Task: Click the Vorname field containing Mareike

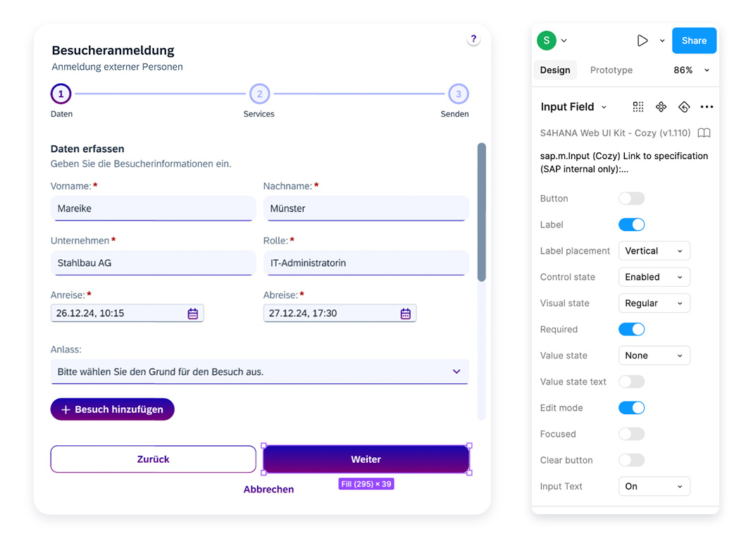Action: 153,209
